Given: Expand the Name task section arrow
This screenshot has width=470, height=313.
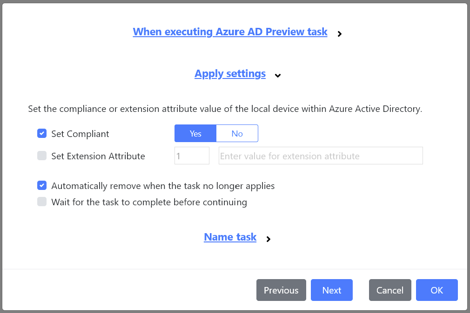Looking at the screenshot, I should 269,239.
